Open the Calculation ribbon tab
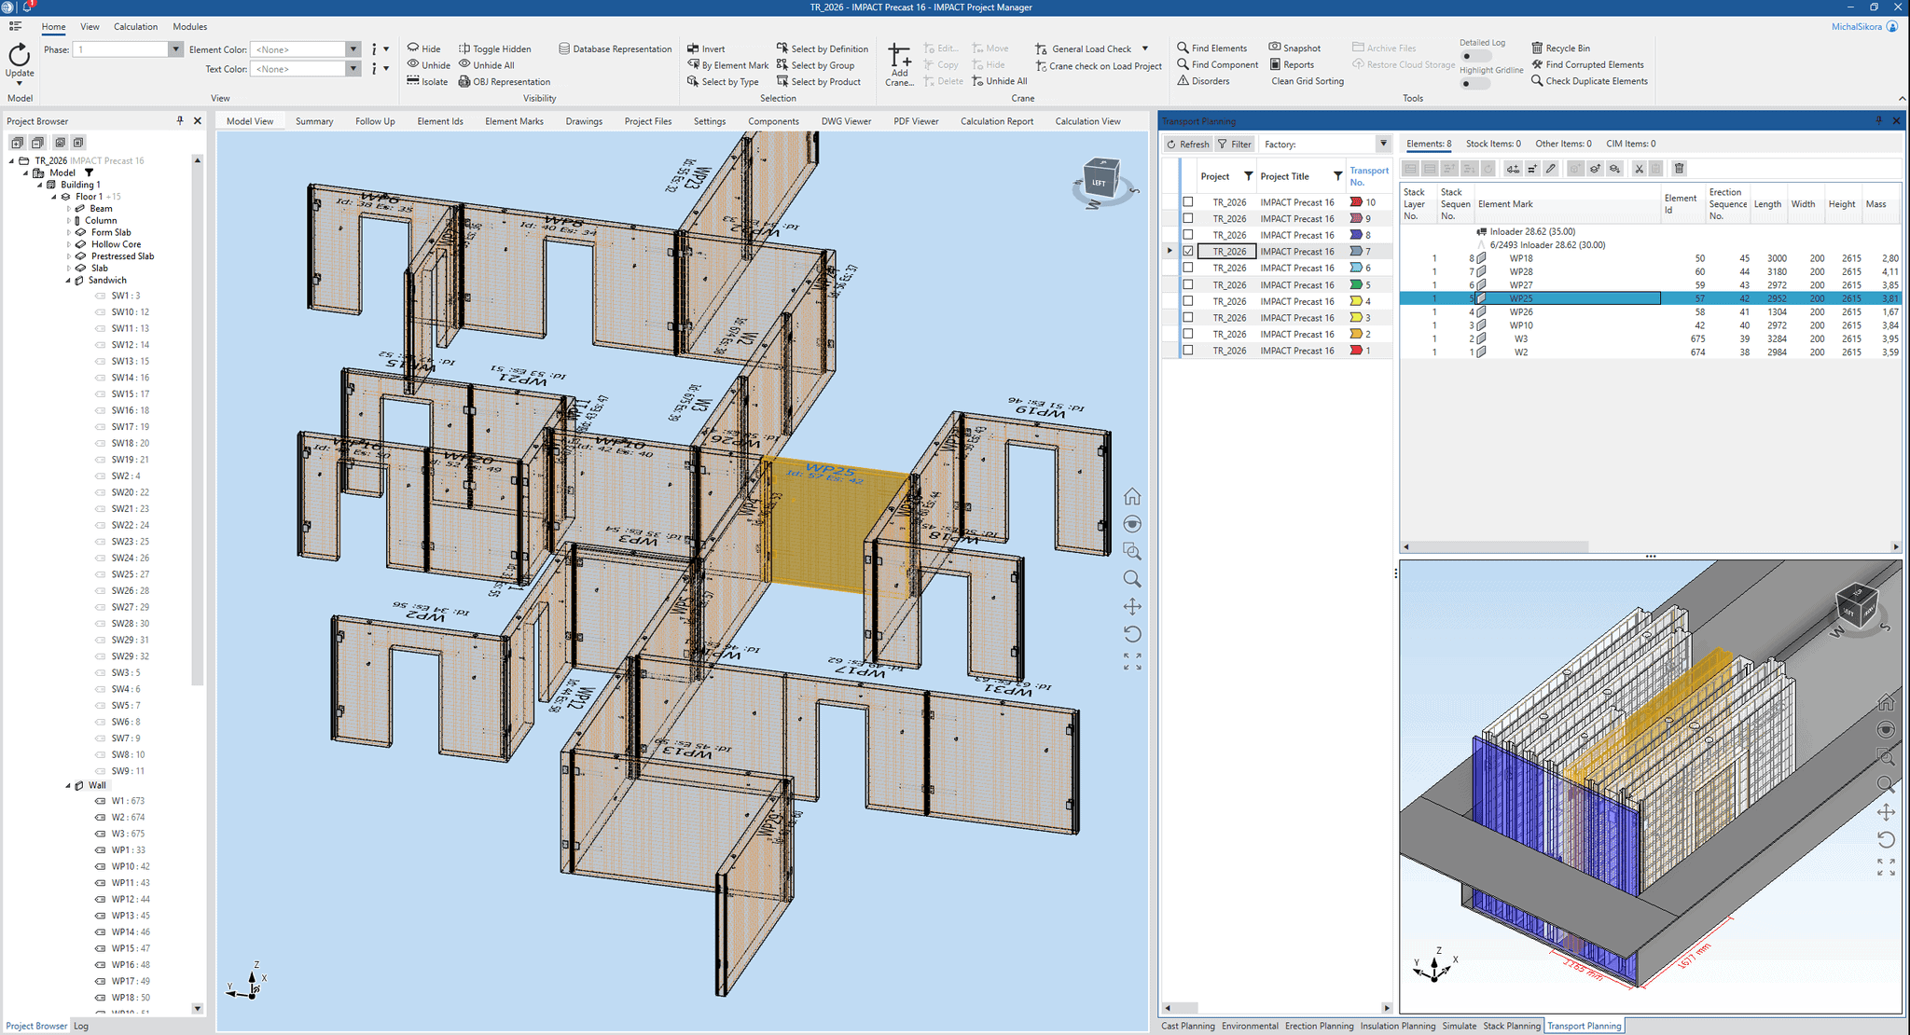 (135, 27)
